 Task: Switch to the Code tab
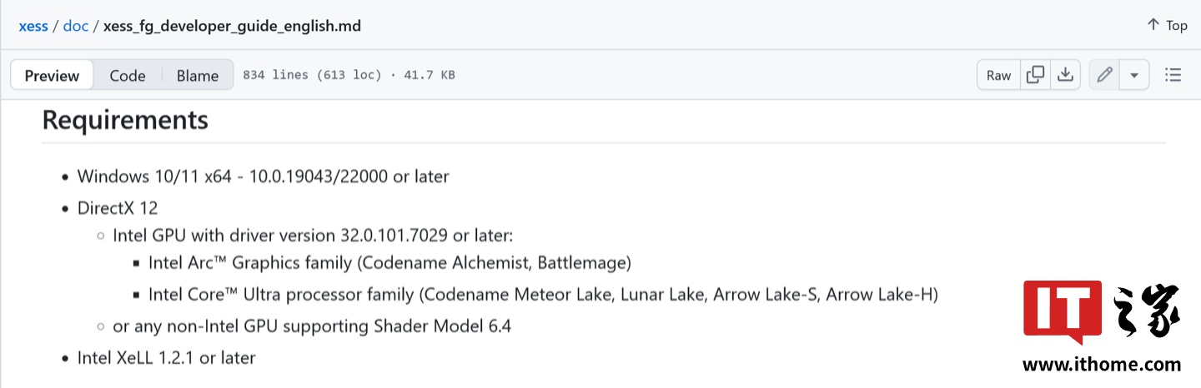(128, 76)
